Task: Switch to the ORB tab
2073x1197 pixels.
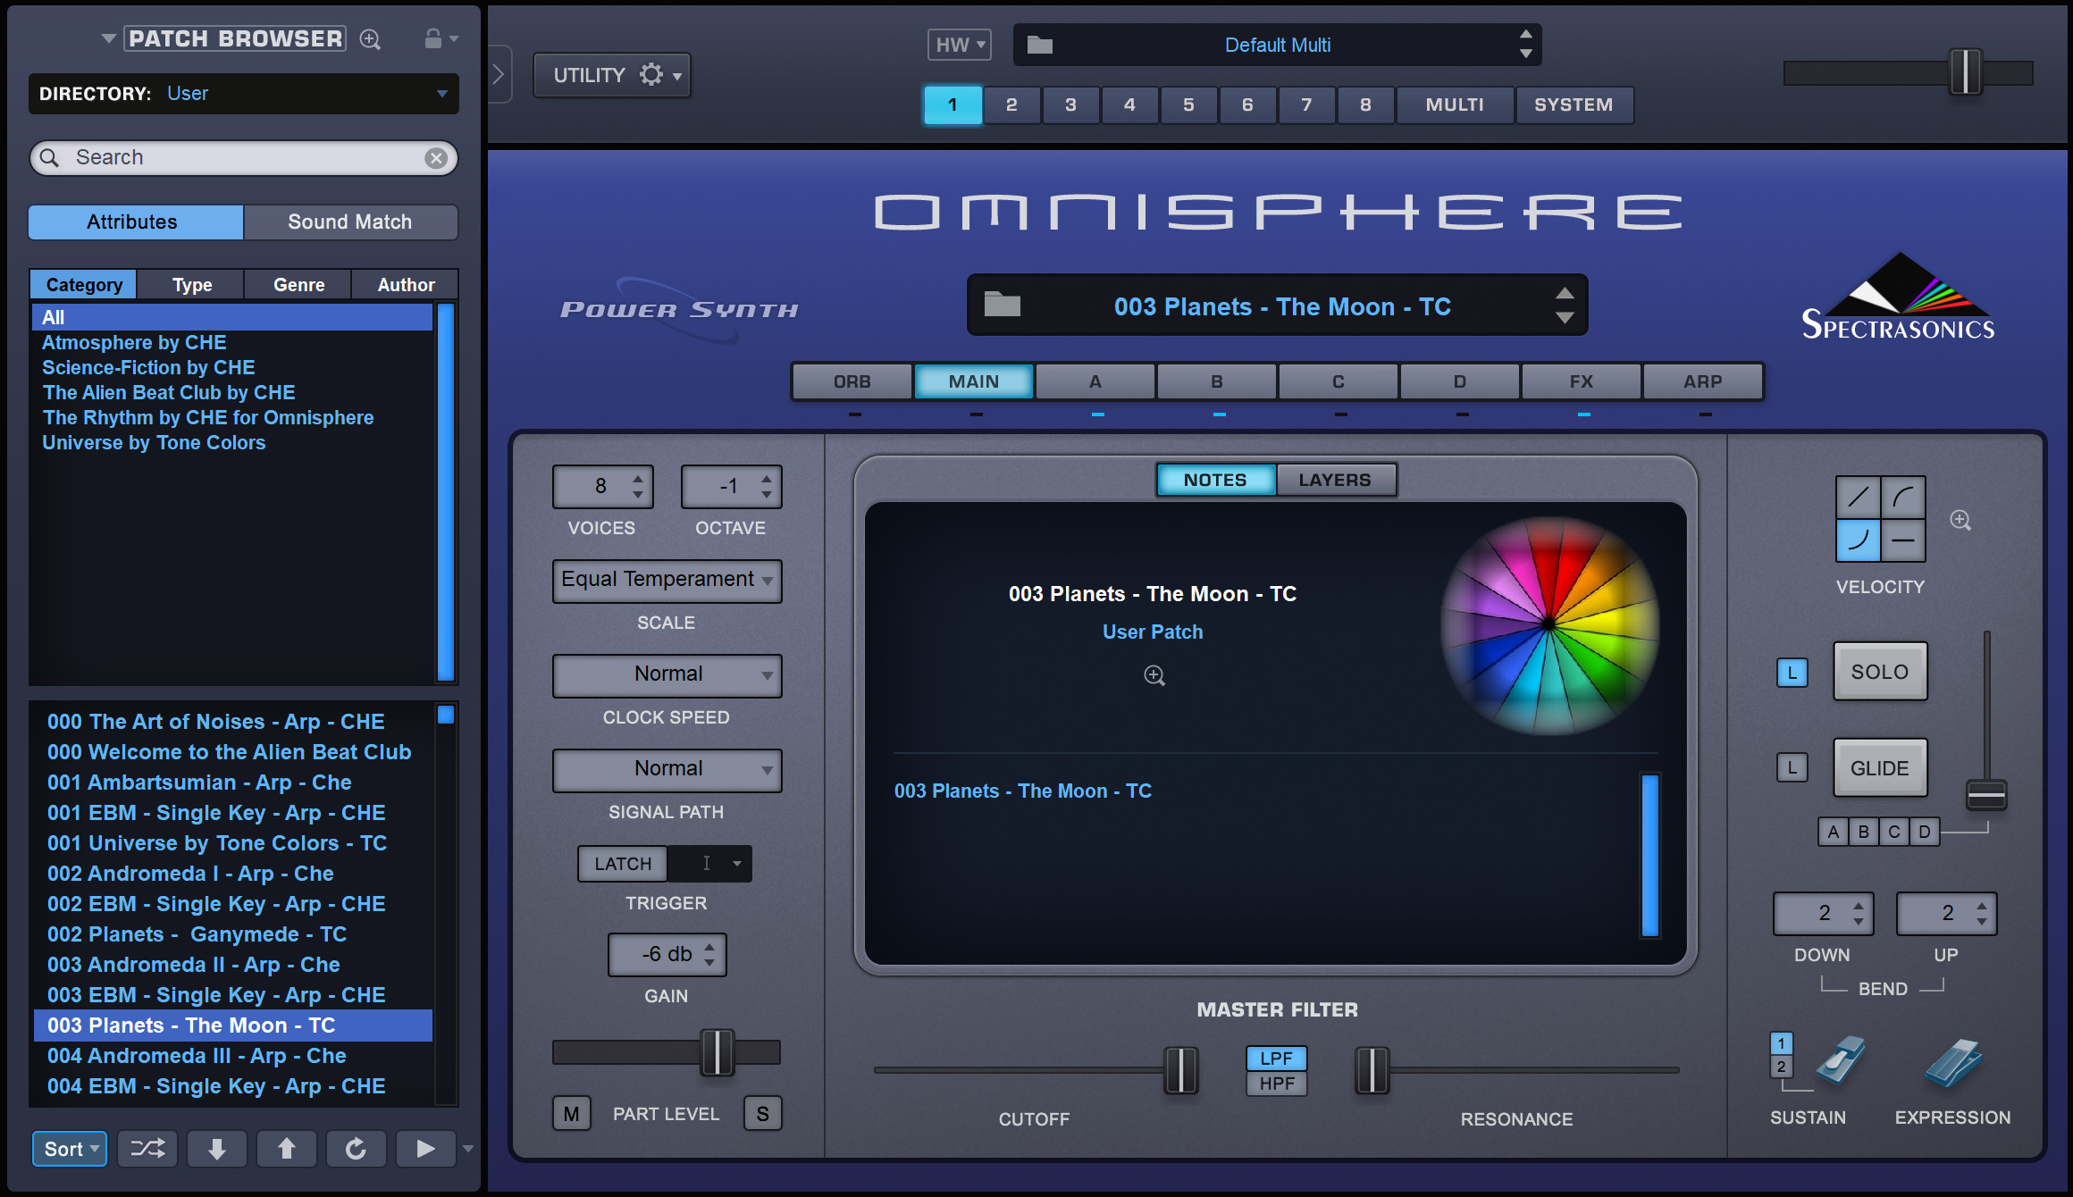Action: tap(852, 381)
